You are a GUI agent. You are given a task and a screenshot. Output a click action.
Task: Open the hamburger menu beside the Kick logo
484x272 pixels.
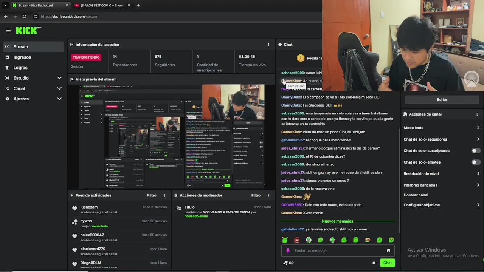pos(8,31)
